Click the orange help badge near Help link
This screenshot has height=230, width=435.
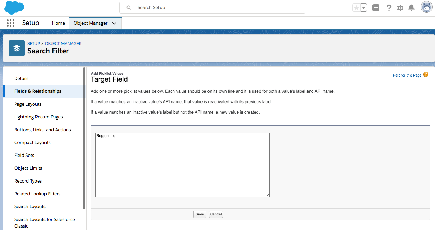[x=426, y=74]
